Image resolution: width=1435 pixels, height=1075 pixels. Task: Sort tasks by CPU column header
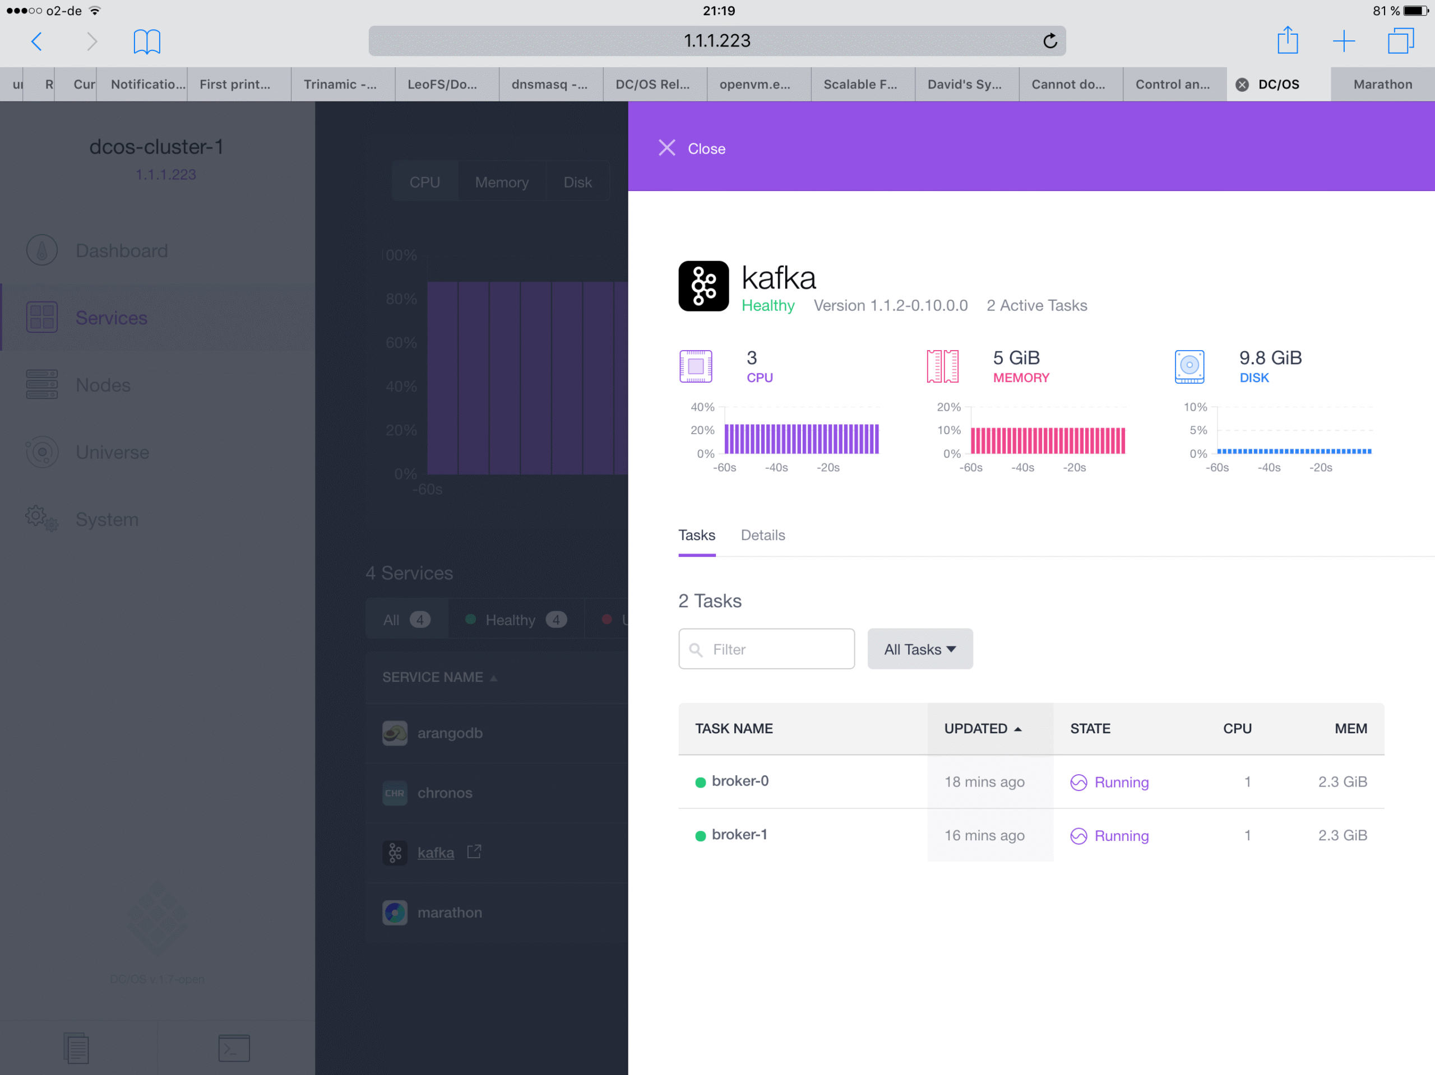(1237, 728)
